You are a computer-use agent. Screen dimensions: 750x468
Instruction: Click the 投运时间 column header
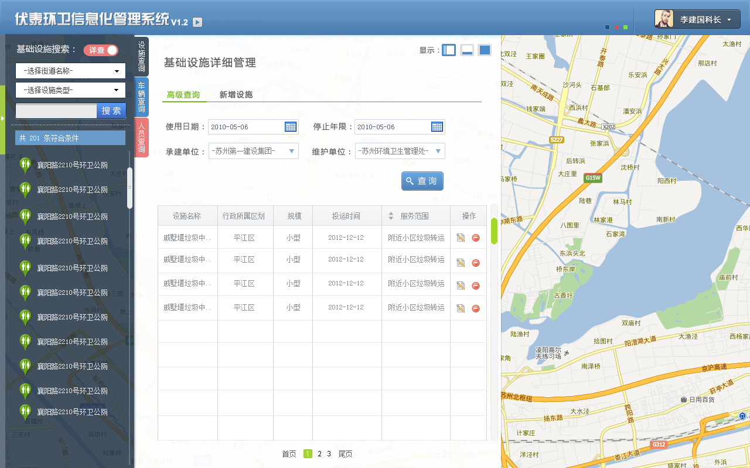coord(347,216)
